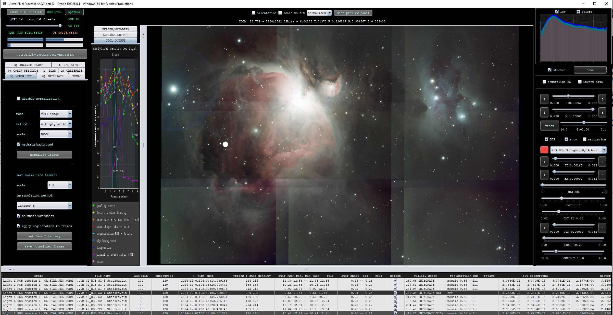Click the SAT saturation slider handle
The width and height of the screenshot is (613, 315).
[x=561, y=198]
